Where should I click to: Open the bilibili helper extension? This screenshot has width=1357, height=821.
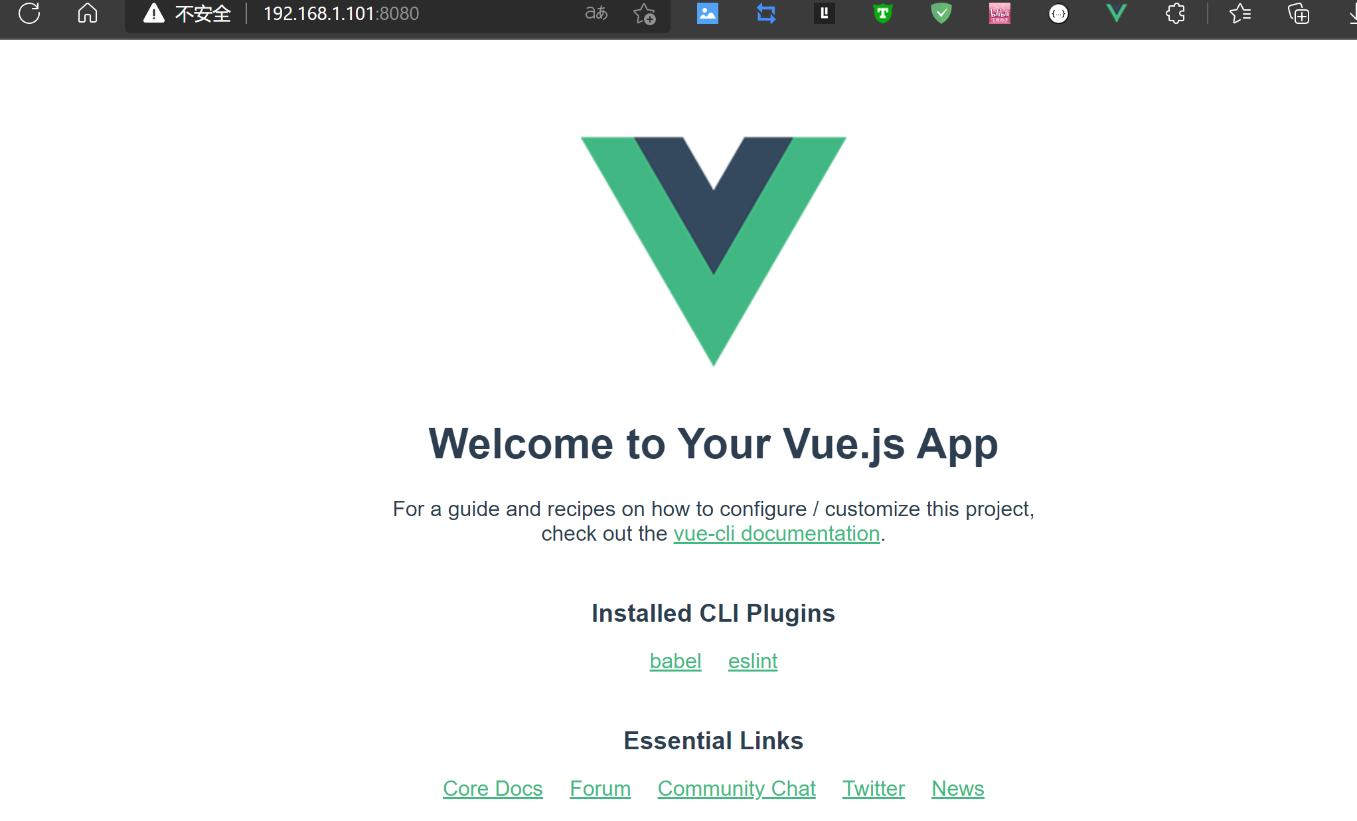pyautogui.click(x=999, y=13)
